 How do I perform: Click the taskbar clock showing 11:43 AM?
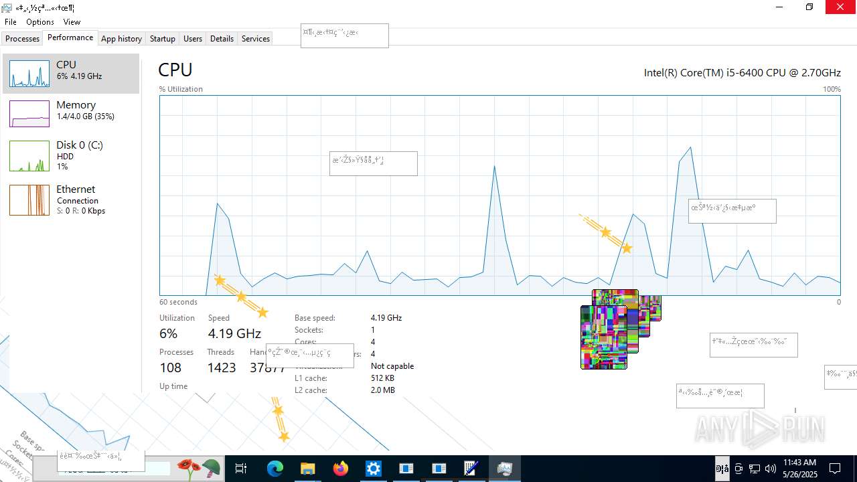[799, 469]
